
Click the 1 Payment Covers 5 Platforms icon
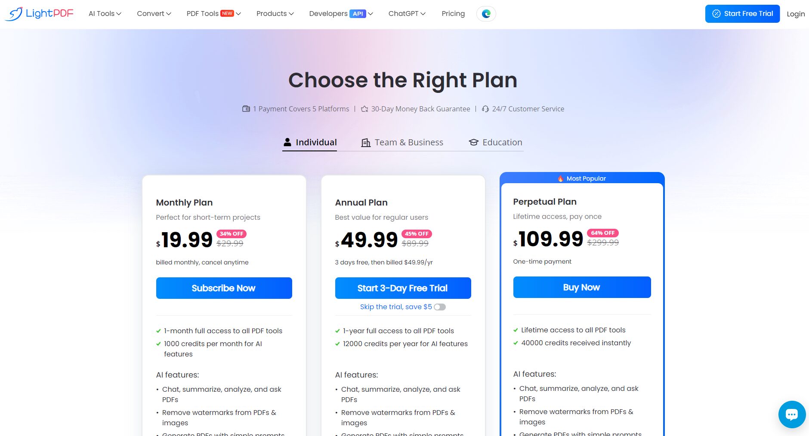(246, 109)
